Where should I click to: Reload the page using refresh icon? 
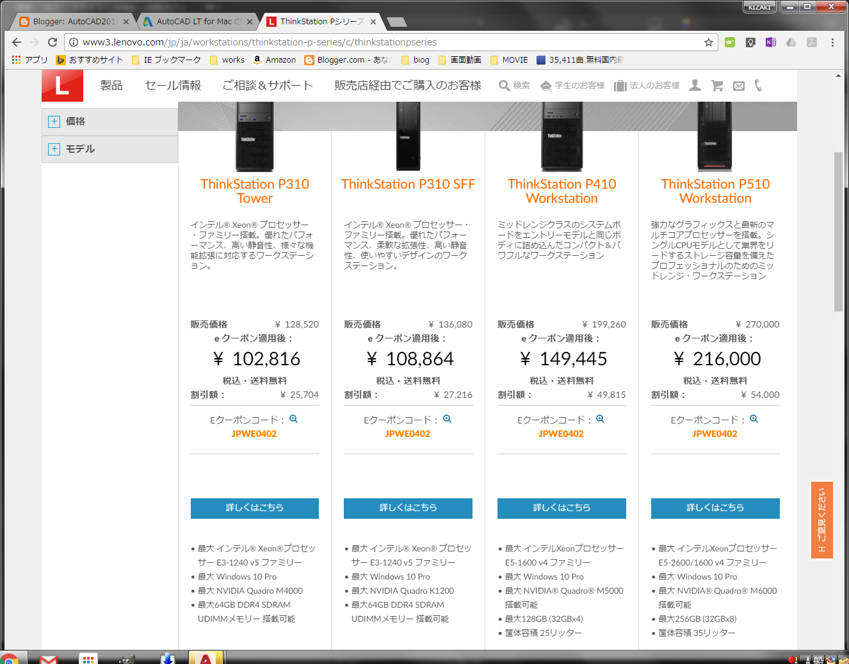tap(53, 42)
